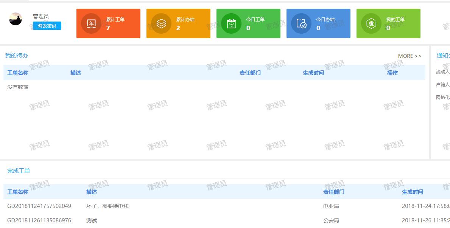Click the 累计工单 calendar icon
The width and height of the screenshot is (450, 228).
(91, 23)
